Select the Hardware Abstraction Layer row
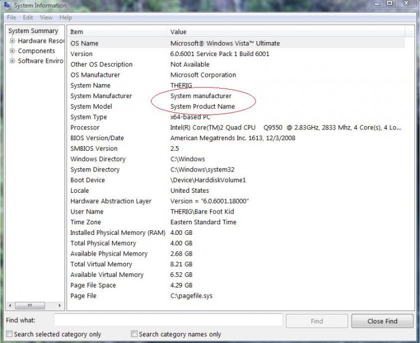 [x=237, y=201]
